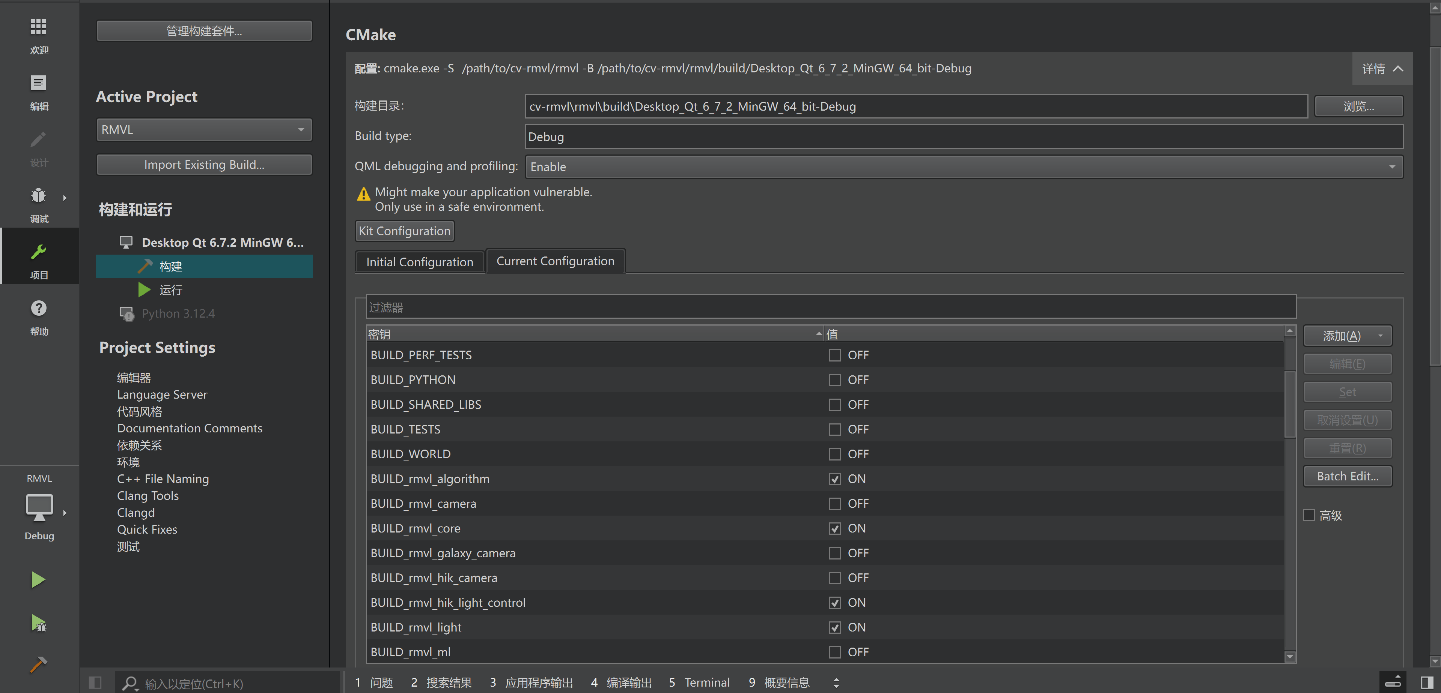This screenshot has height=693, width=1441.
Task: Toggle the BUILD_PERF_TESTS checkbox
Action: [x=834, y=355]
